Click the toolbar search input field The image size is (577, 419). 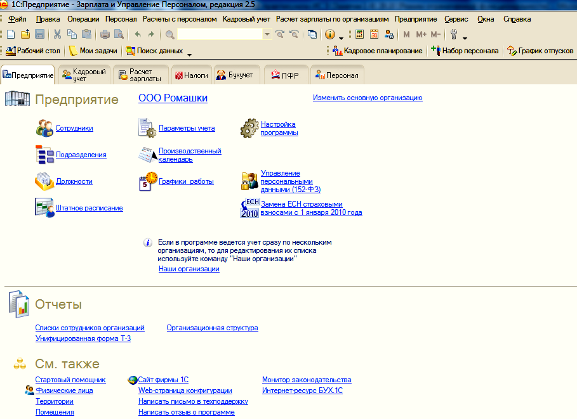(220, 34)
